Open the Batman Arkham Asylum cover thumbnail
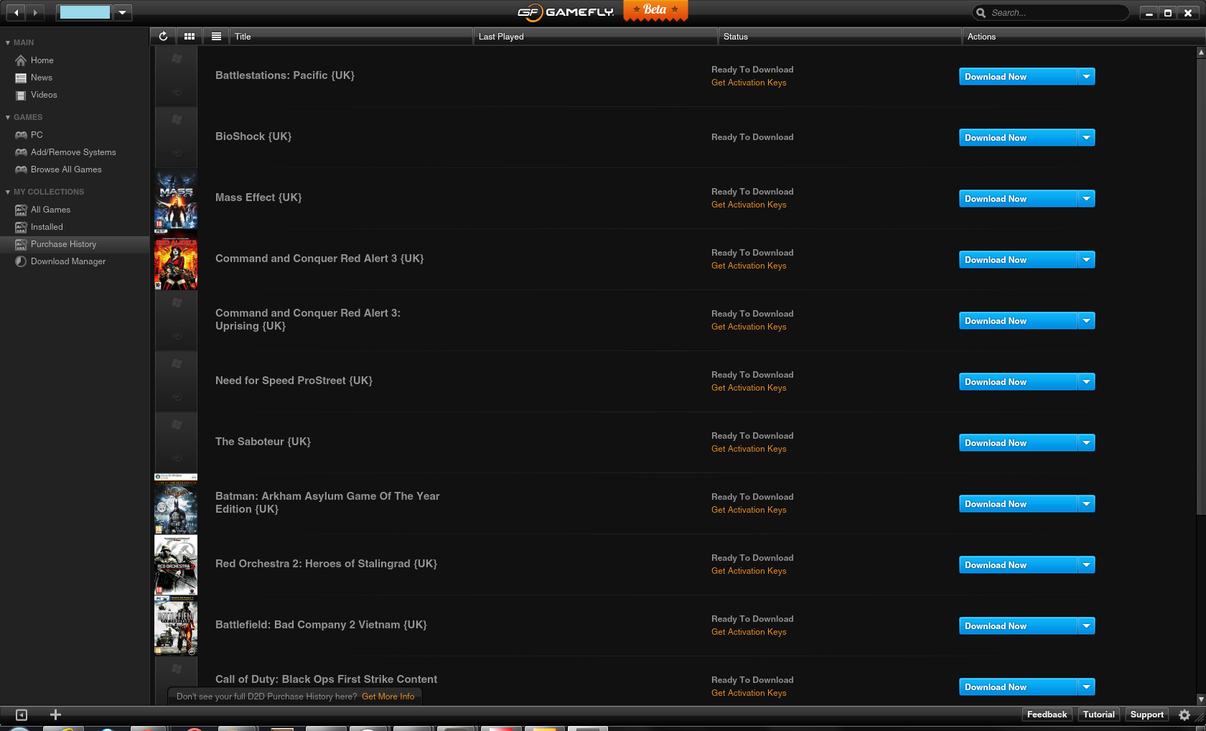The image size is (1206, 731). coord(176,503)
